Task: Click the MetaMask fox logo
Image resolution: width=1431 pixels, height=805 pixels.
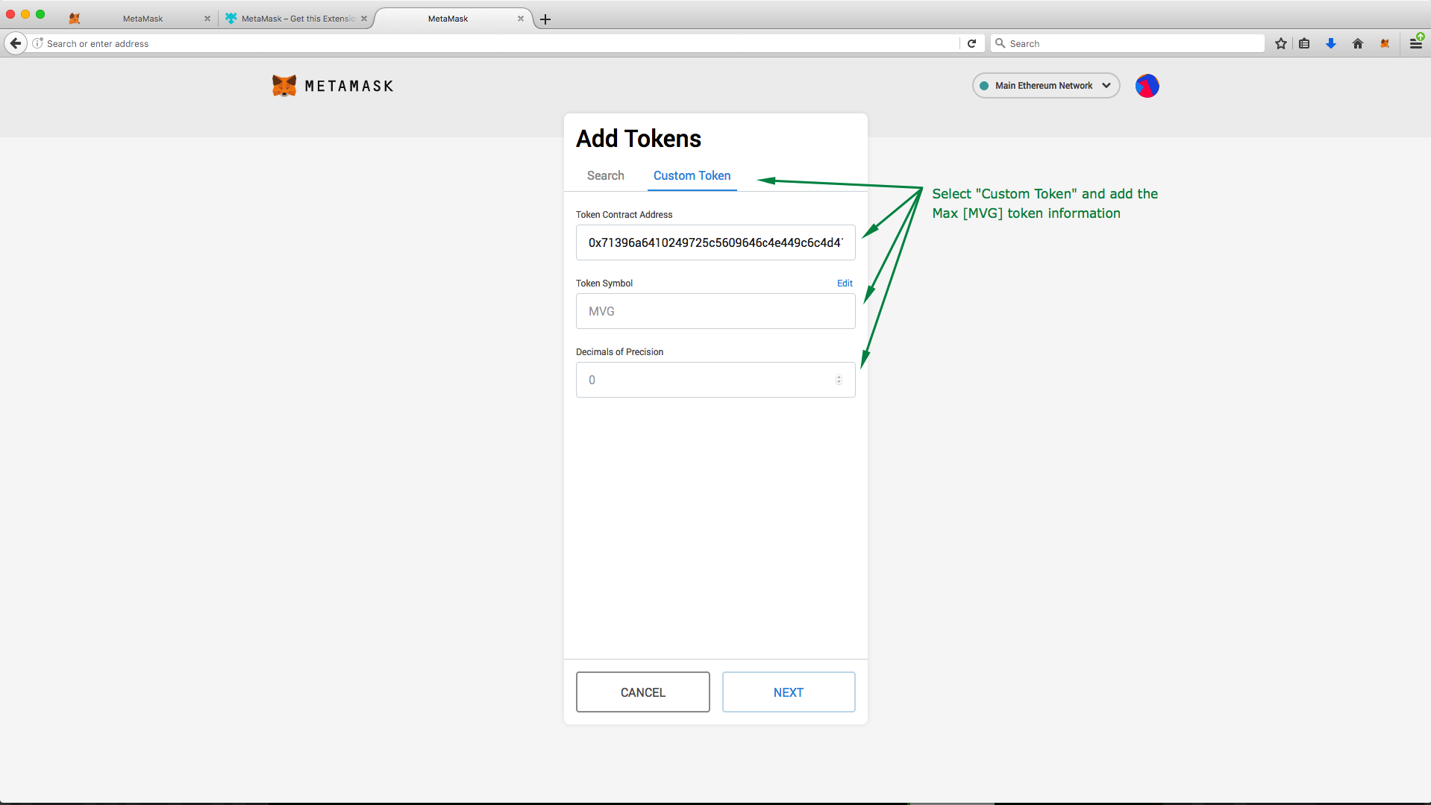Action: coord(284,86)
